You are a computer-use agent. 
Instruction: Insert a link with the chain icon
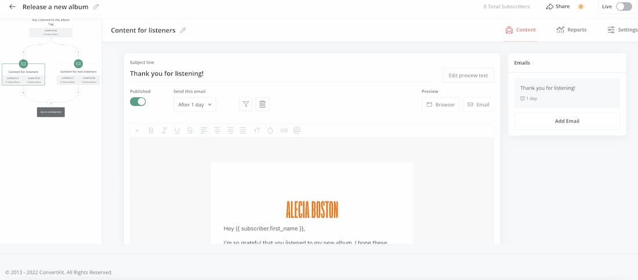[284, 130]
